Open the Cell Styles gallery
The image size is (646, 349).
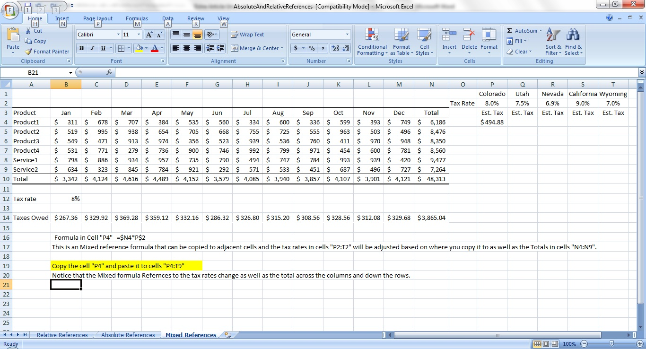point(425,42)
